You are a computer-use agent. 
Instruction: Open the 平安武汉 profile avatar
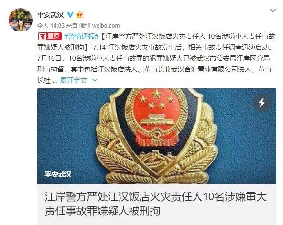[x=21, y=20]
